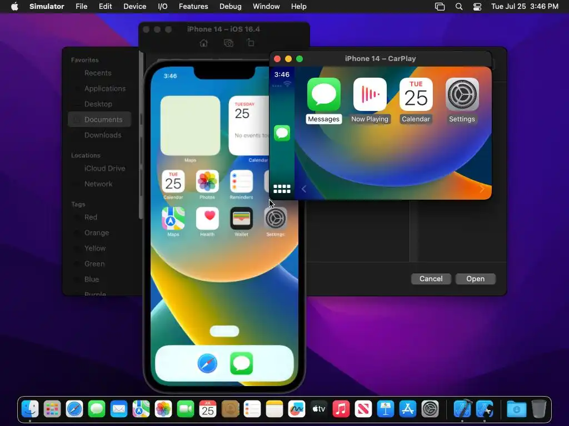This screenshot has width=569, height=426.
Task: Tap the Maps widget on iPhone
Action: (x=190, y=126)
